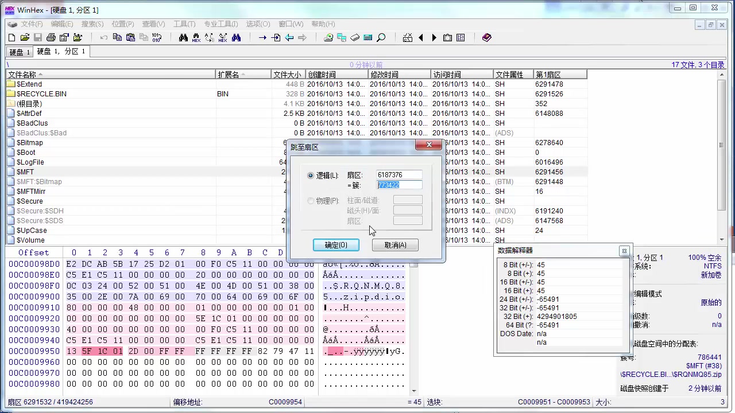The width and height of the screenshot is (735, 413).
Task: Click the 101/010 modify data icon
Action: (x=157, y=38)
